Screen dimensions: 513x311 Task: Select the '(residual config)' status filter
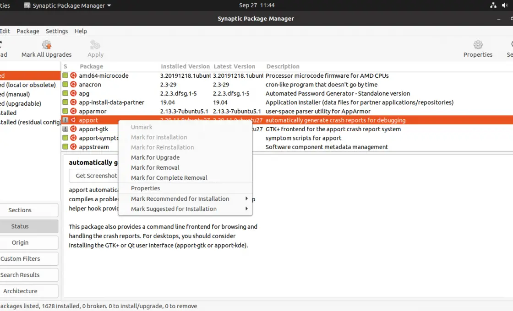[x=30, y=122]
